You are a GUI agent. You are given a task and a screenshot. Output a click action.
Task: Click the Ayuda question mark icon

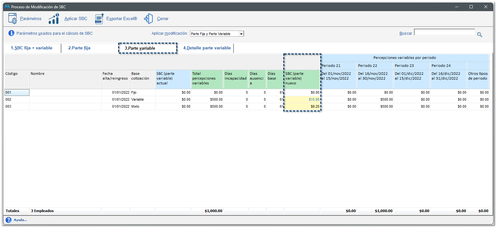pyautogui.click(x=8, y=220)
